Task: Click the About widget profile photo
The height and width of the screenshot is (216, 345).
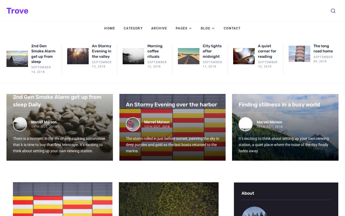Action: tap(254, 211)
